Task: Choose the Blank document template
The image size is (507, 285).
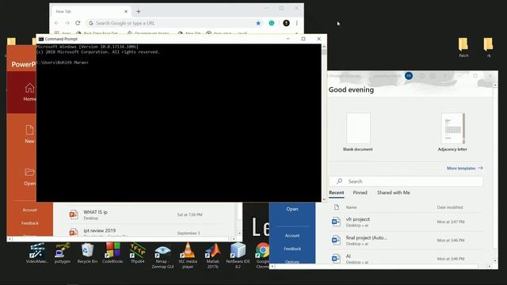Action: tap(358, 132)
